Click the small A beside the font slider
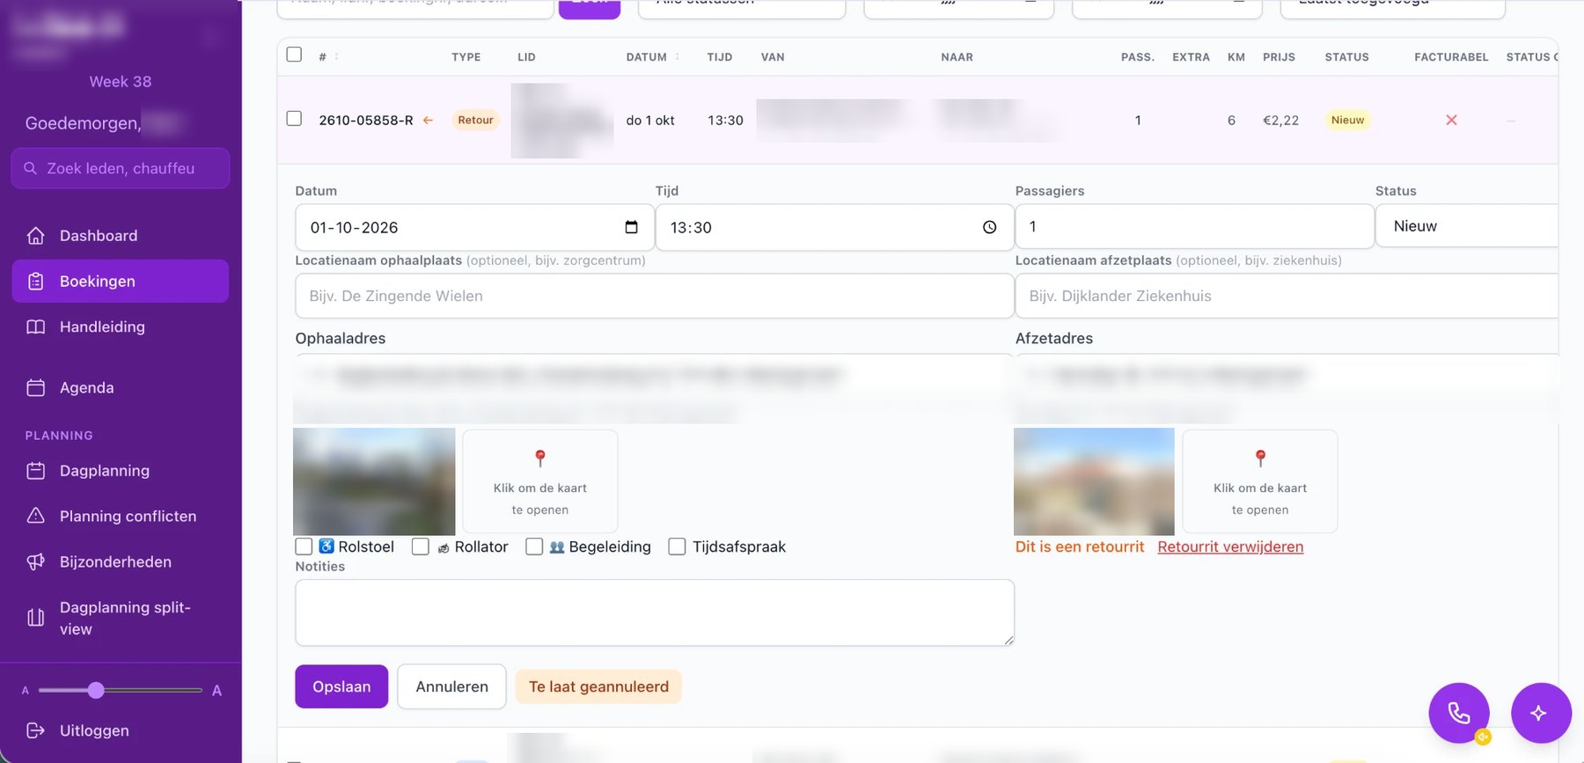 coord(26,691)
